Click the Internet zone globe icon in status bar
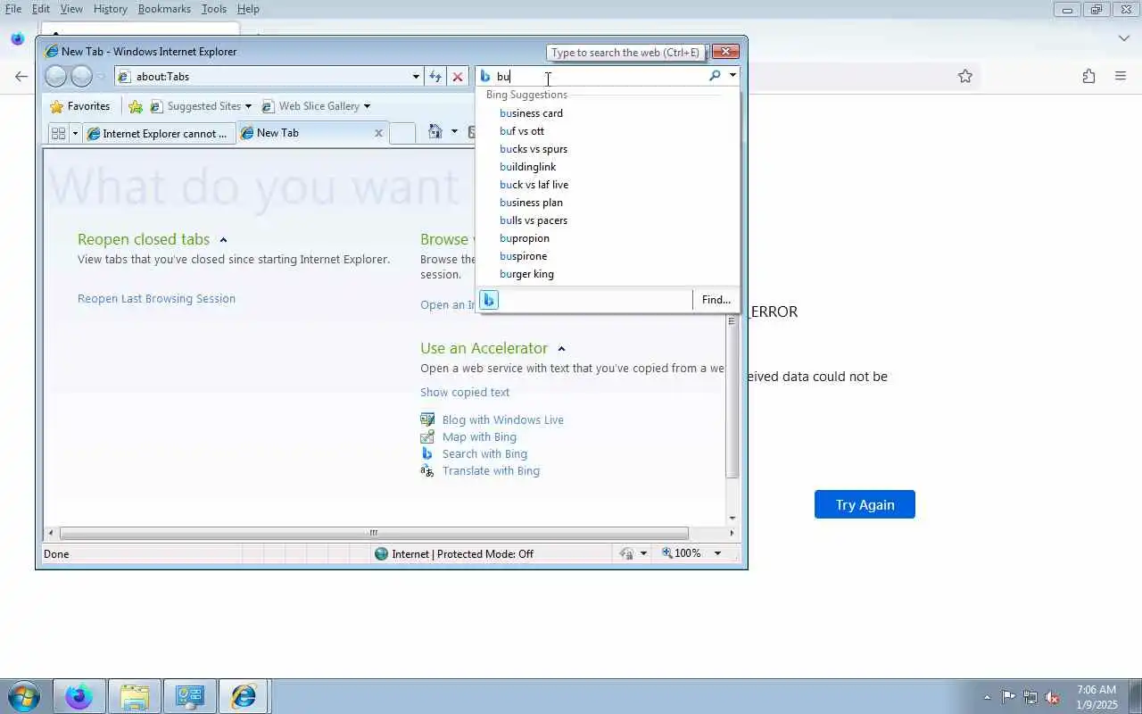The width and height of the screenshot is (1142, 714). click(382, 554)
